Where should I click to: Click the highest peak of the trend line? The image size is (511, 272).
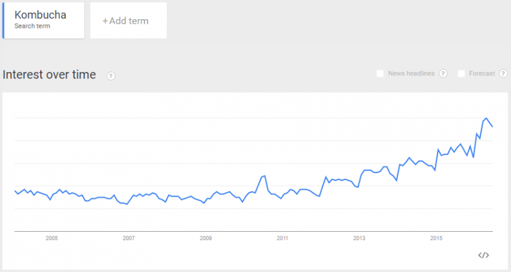point(487,118)
